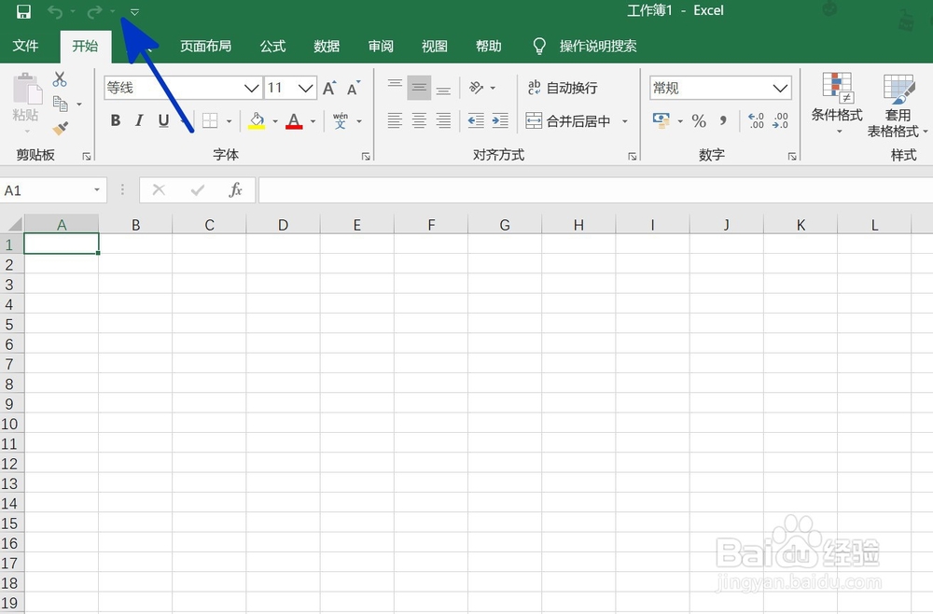Open the 合并后居中 dropdown arrow
Image resolution: width=933 pixels, height=614 pixels.
click(625, 121)
